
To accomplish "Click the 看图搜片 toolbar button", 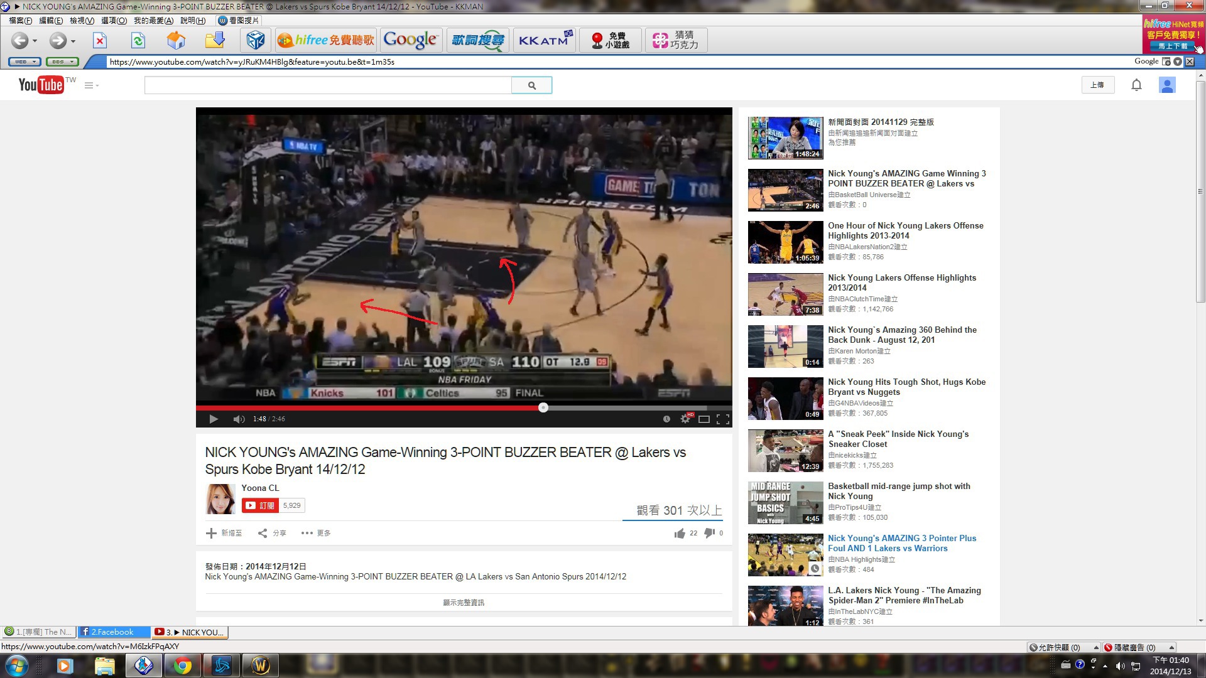I will point(239,20).
